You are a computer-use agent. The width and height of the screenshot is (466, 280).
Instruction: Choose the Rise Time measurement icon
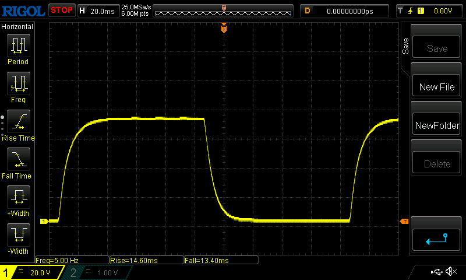click(x=18, y=121)
